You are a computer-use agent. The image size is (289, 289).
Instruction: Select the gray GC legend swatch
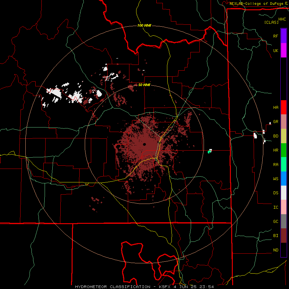click(284, 221)
